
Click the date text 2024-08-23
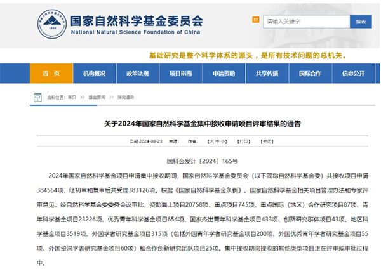pyautogui.click(x=150, y=141)
